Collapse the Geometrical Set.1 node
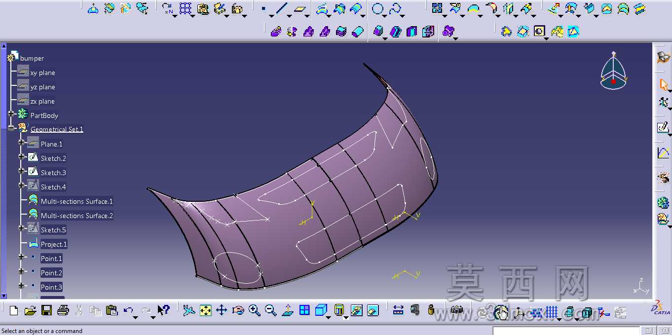Image resolution: width=672 pixels, height=335 pixels. pos(11,128)
